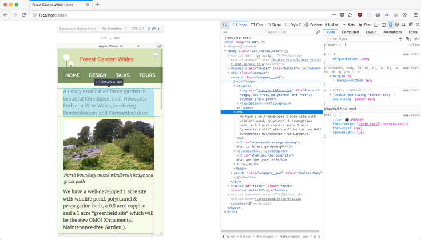The height and width of the screenshot is (240, 421).
Task: Expand the blockquote node
Action: (x=235, y=151)
